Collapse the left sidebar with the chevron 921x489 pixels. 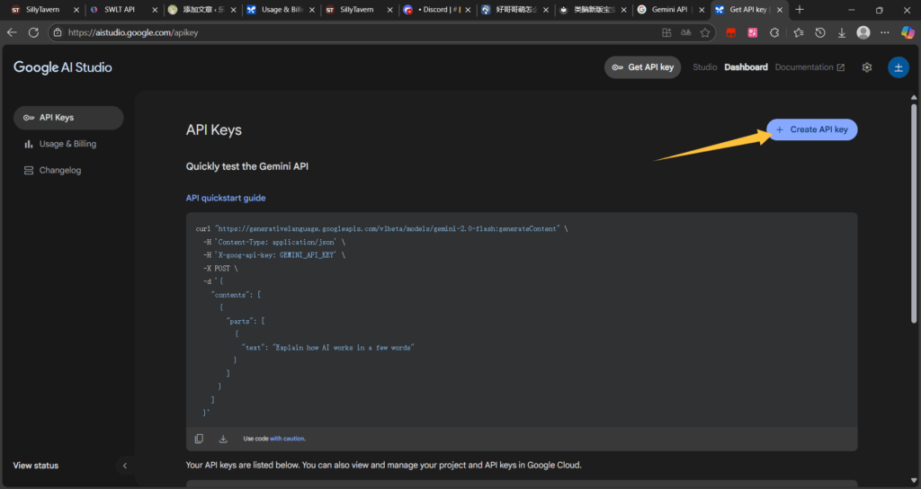(125, 466)
